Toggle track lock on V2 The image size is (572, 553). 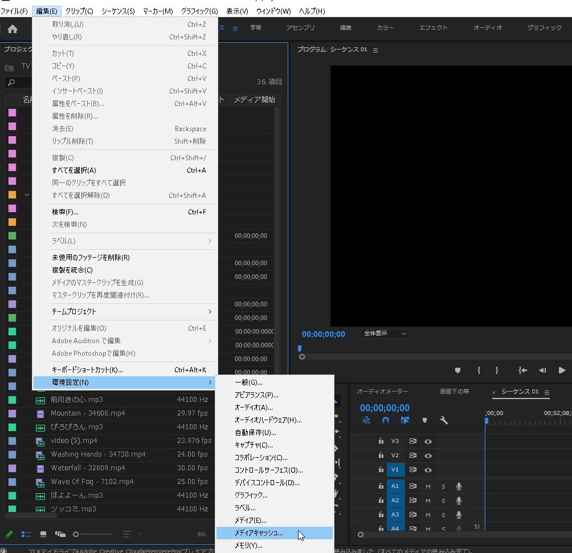(381, 456)
